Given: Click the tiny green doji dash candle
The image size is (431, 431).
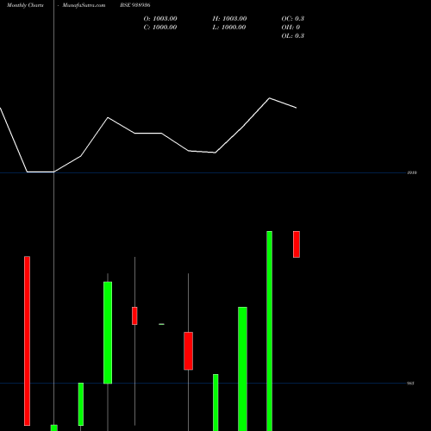Looking at the screenshot, I should click(161, 324).
